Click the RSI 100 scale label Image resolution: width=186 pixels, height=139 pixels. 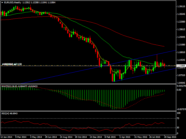tap(179, 113)
